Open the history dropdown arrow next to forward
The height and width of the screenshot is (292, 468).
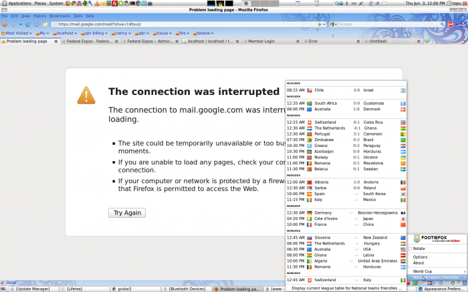coord(20,25)
